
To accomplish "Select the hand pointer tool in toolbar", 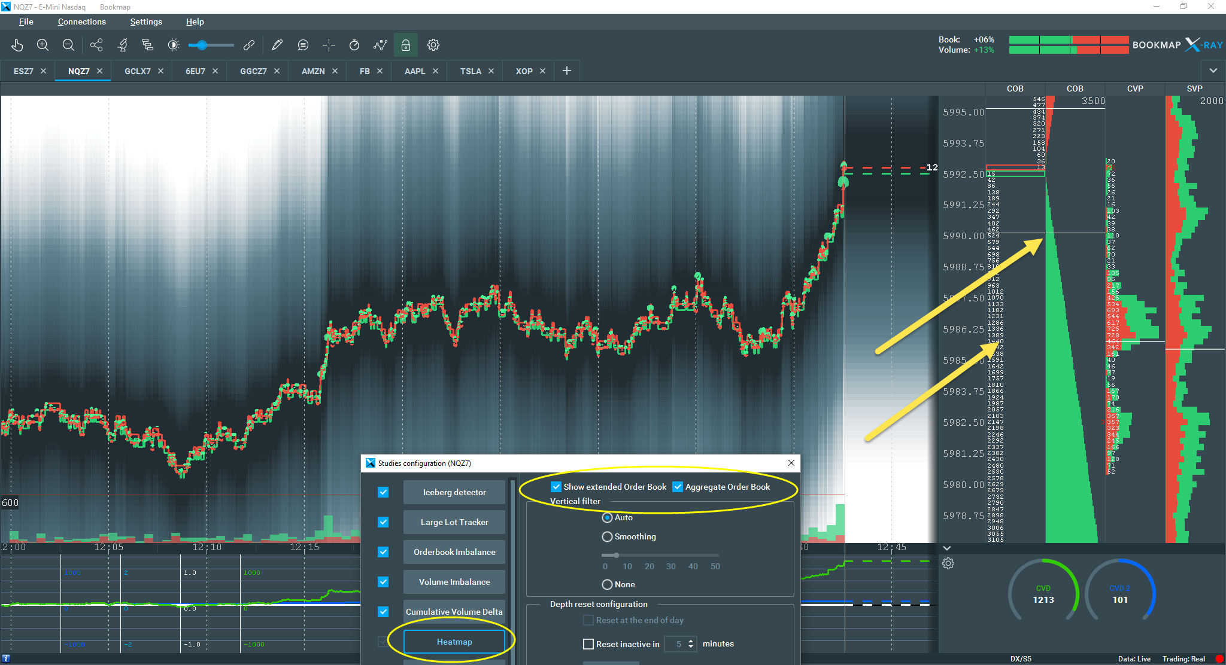I will click(x=17, y=45).
